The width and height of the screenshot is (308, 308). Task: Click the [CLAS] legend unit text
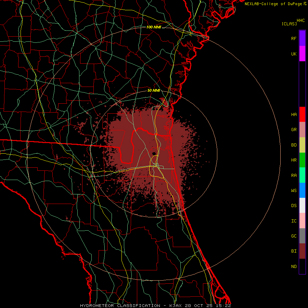(289, 24)
